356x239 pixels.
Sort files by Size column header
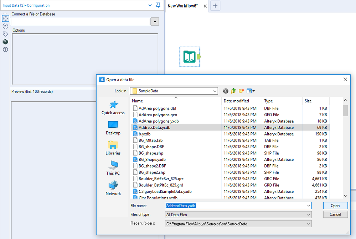316,101
